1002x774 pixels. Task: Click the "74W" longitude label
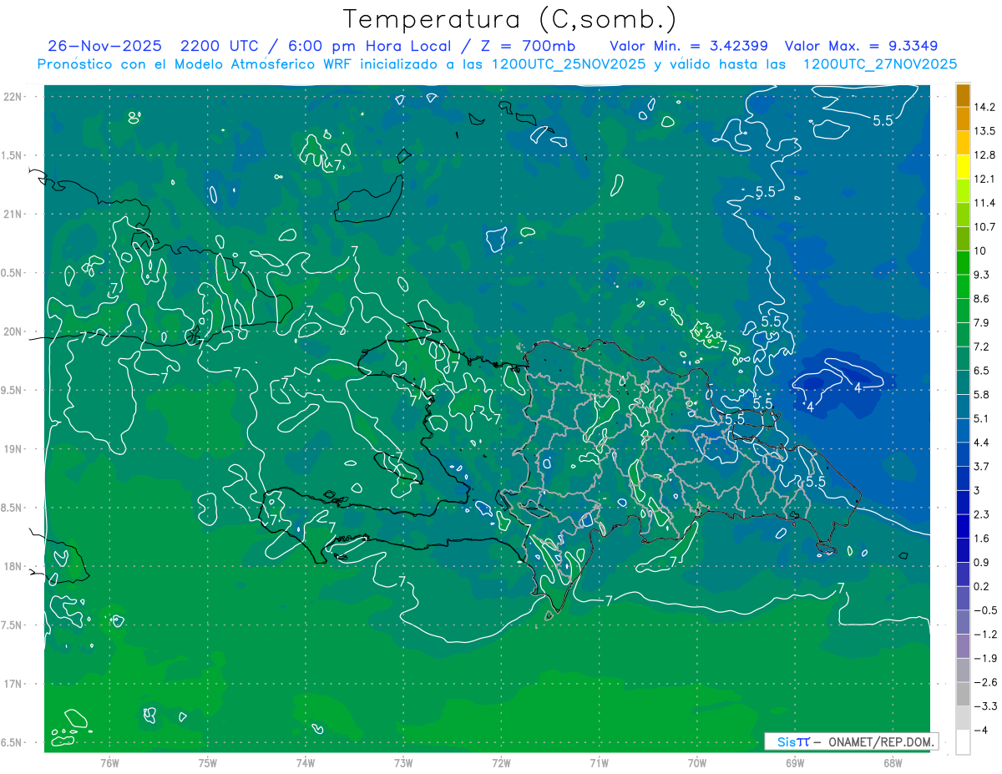point(306,763)
